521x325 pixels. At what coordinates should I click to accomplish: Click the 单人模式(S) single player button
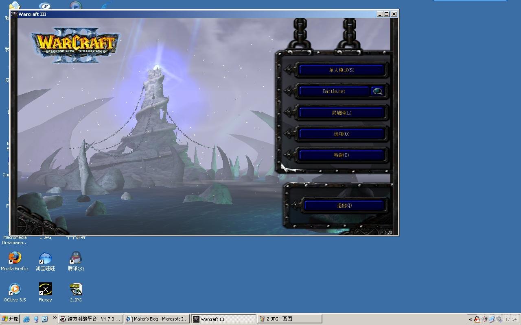click(341, 70)
